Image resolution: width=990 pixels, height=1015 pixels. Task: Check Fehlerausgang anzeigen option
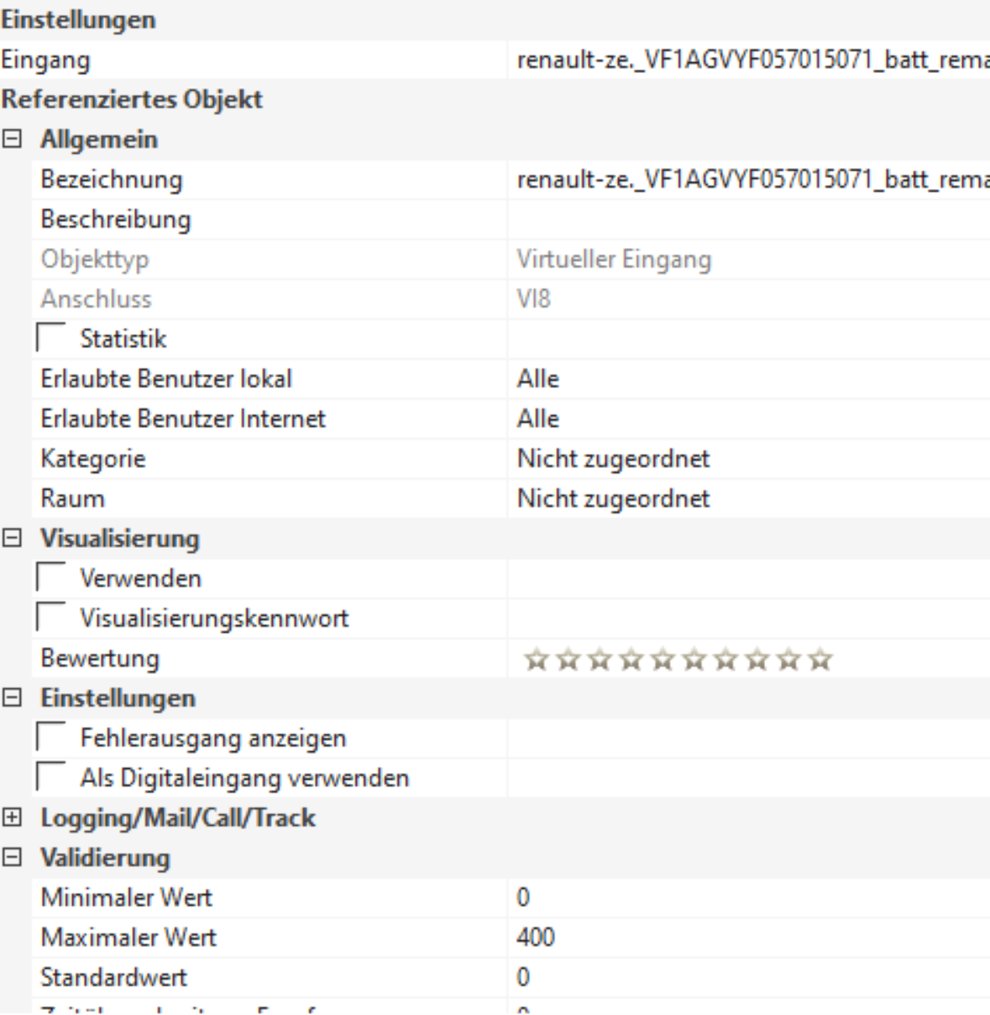tap(52, 738)
